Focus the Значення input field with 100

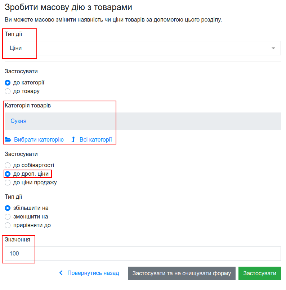[x=143, y=254]
